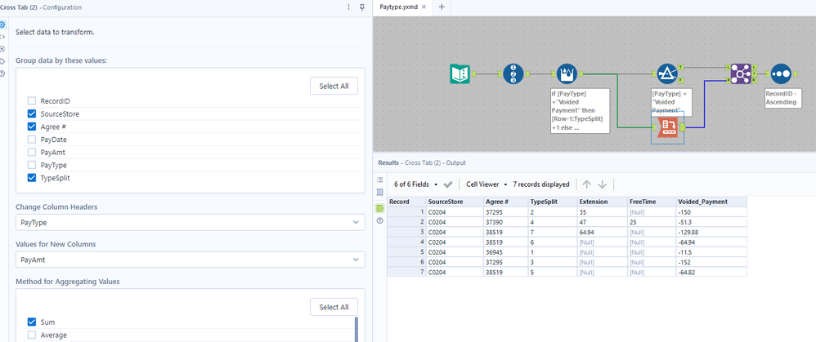Viewport: 816px width, 342px height.
Task: Select the Multi-Row Formula tool
Action: [567, 73]
